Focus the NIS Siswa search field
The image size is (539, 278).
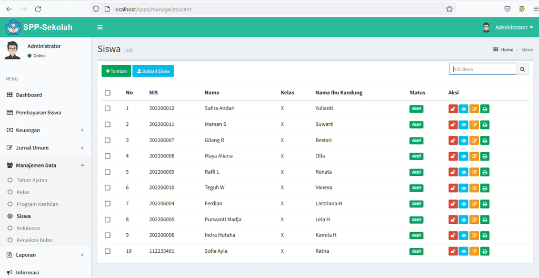[483, 69]
